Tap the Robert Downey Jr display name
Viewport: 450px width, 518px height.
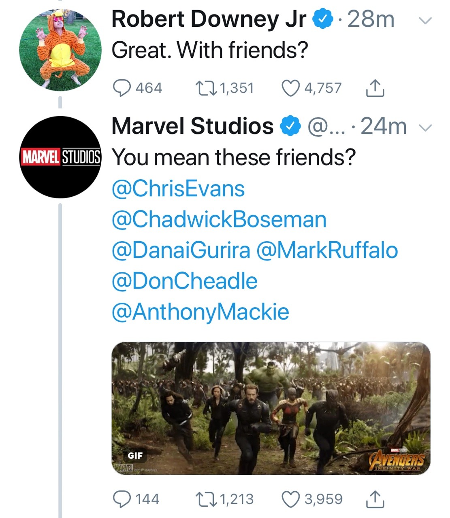click(209, 19)
